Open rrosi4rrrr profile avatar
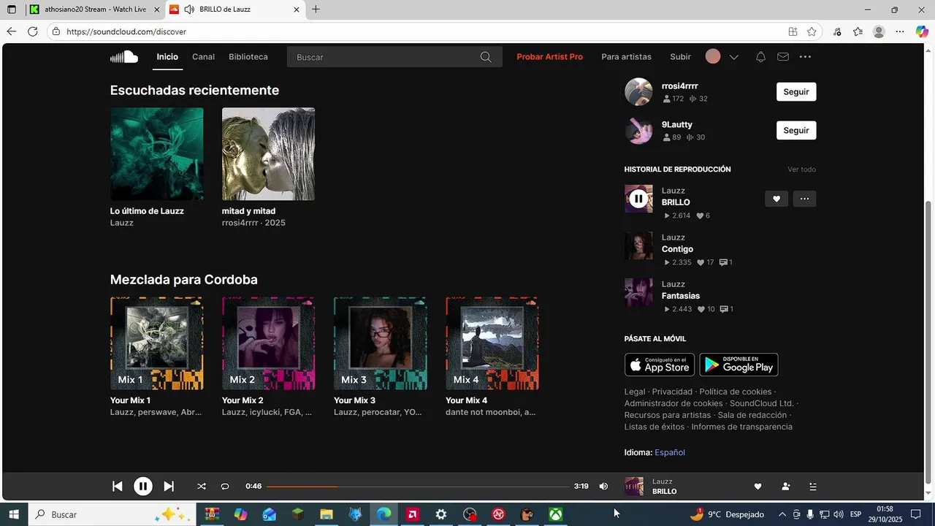935x526 pixels. point(638,92)
